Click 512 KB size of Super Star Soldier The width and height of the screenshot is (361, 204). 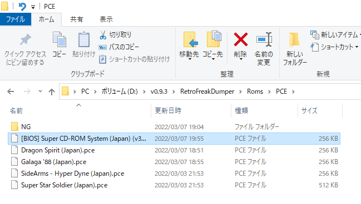pos(328,185)
